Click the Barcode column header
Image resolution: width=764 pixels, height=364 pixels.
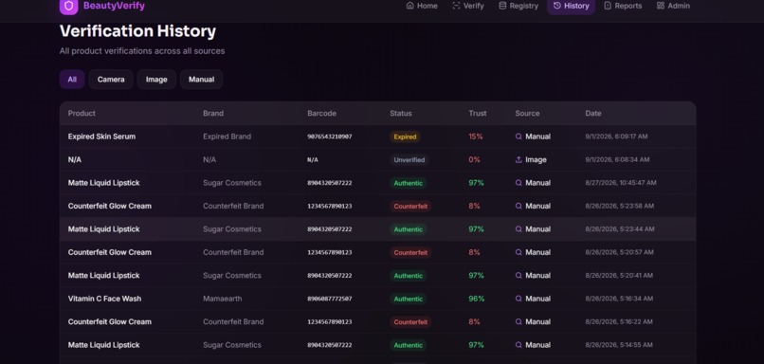(321, 113)
